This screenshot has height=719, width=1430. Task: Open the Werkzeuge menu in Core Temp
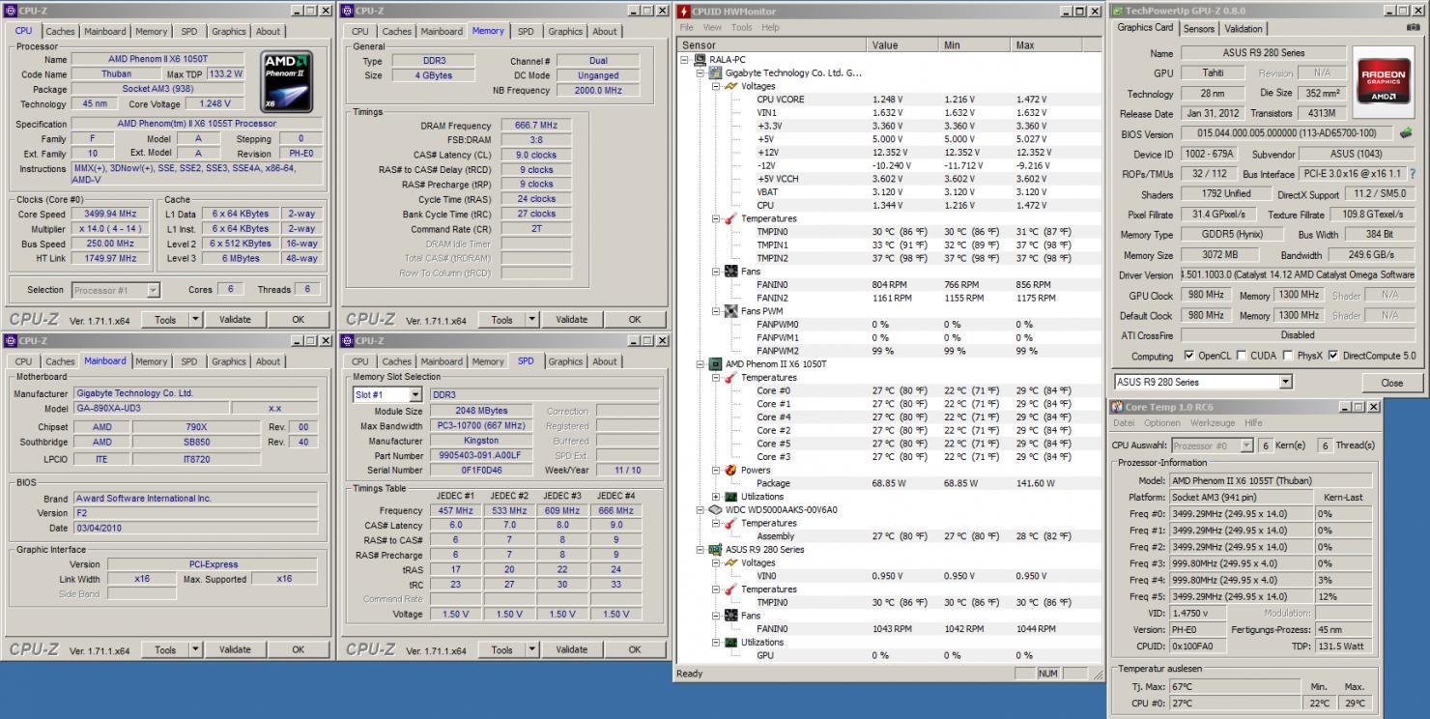1212,422
